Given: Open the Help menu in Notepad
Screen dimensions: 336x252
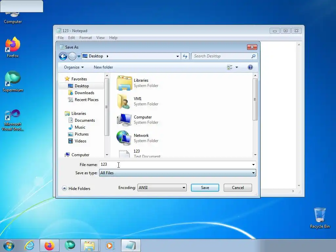Looking at the screenshot, I should (x=113, y=38).
